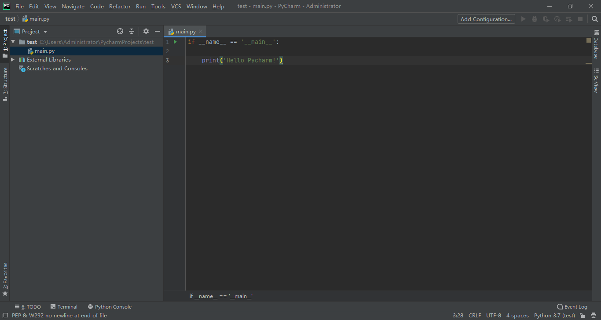This screenshot has width=601, height=320.
Task: Click Add Configuration... button
Action: pos(486,19)
